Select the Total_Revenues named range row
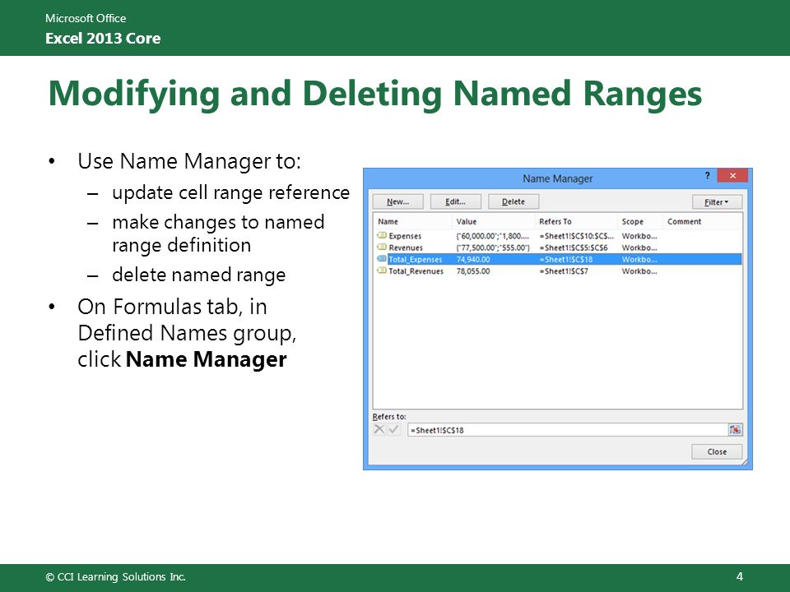Viewport: 790px width, 592px height. [558, 271]
